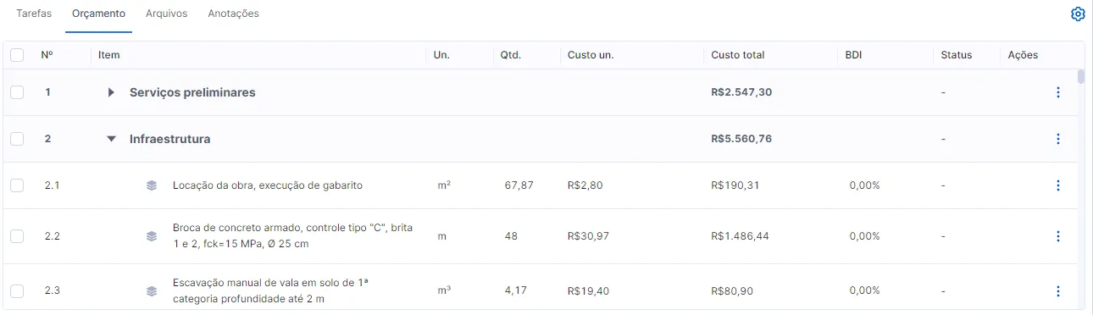Open the settings gear icon
Image resolution: width=1093 pixels, height=315 pixels.
pyautogui.click(x=1078, y=14)
